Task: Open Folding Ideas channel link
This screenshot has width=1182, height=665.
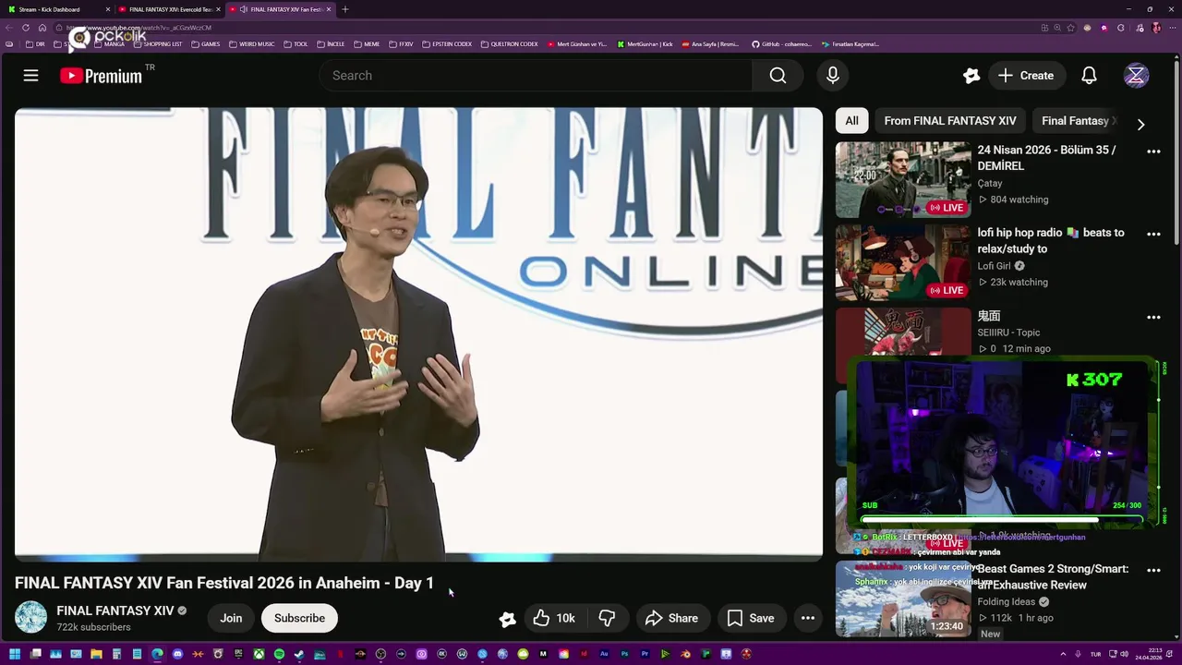Action: [1007, 602]
